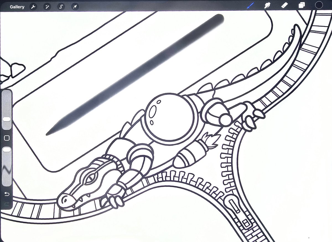Select the Eraser tool
332x242 pixels.
pyautogui.click(x=284, y=6)
